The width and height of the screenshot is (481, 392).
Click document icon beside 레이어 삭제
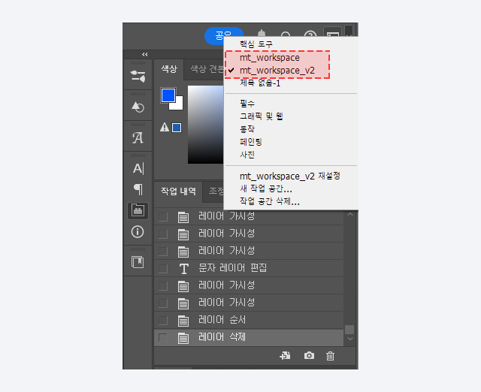click(183, 338)
